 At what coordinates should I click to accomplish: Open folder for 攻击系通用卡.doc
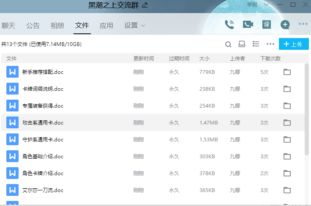(287, 122)
